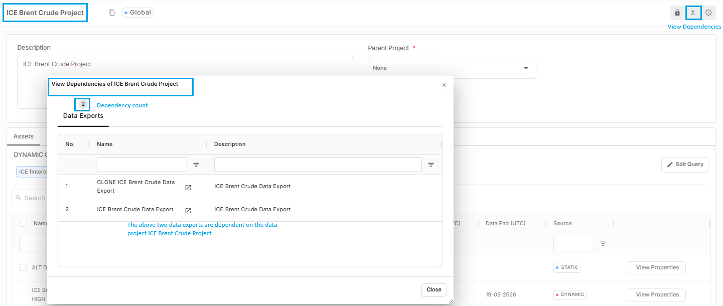723x306 pixels.
Task: Click the Description filter input in dialog
Action: pyautogui.click(x=318, y=165)
